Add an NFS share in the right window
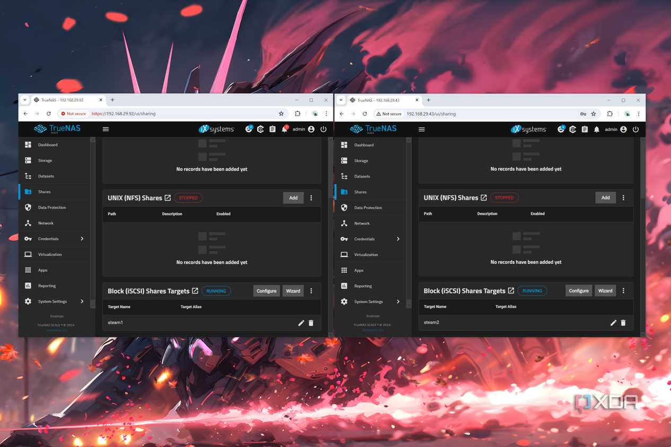This screenshot has width=671, height=447. [605, 198]
